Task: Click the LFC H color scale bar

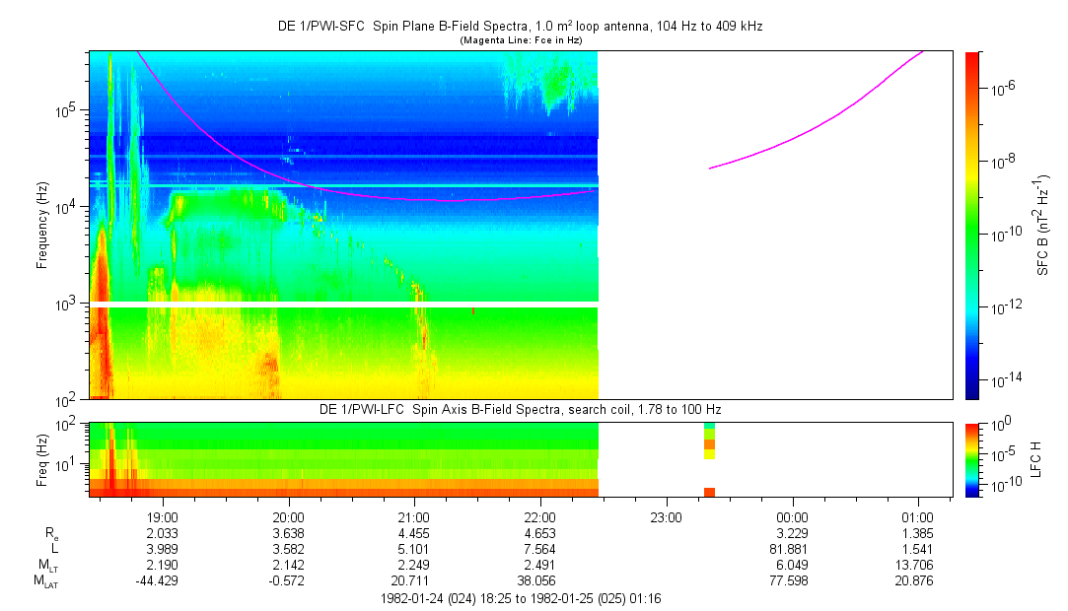Action: [972, 460]
